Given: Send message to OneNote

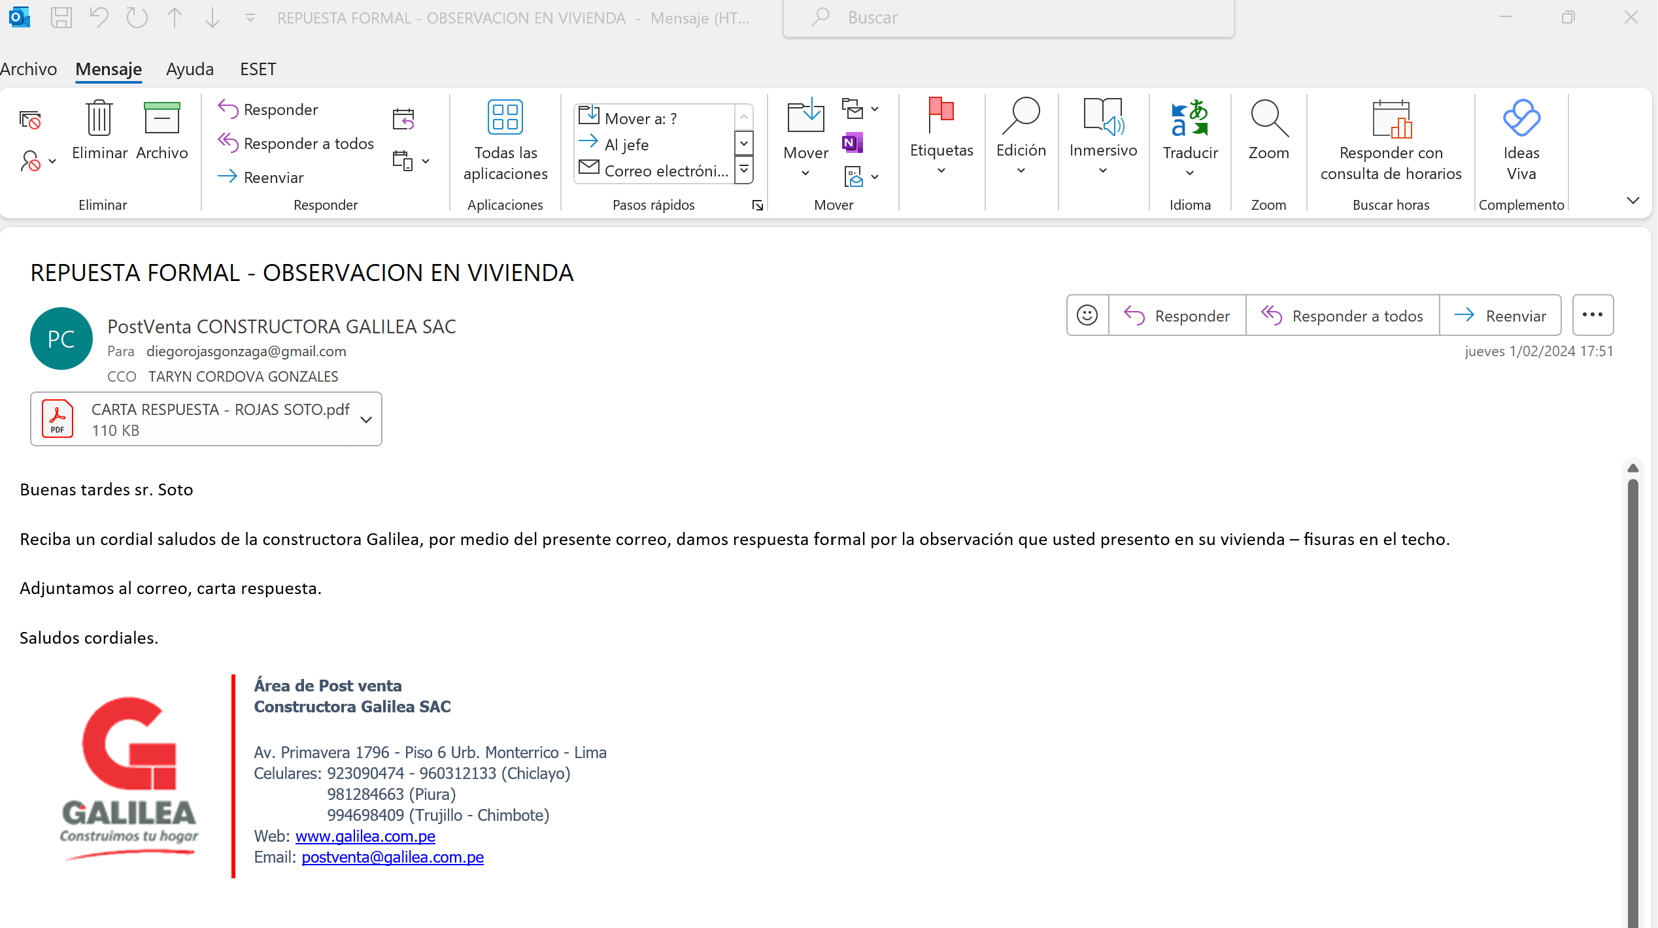Looking at the screenshot, I should (853, 142).
